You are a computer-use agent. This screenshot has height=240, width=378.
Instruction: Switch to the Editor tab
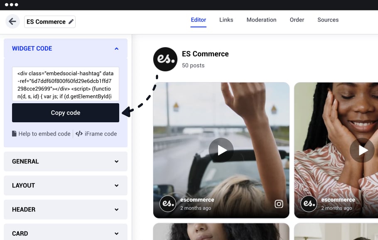click(x=199, y=20)
